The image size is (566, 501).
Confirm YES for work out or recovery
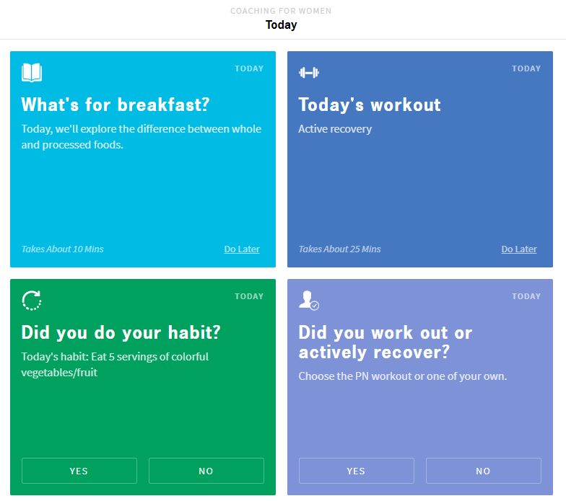356,471
